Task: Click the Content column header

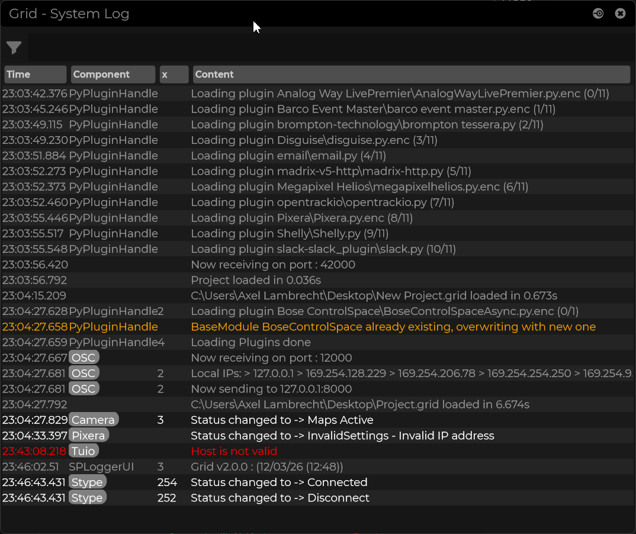Action: (x=411, y=75)
